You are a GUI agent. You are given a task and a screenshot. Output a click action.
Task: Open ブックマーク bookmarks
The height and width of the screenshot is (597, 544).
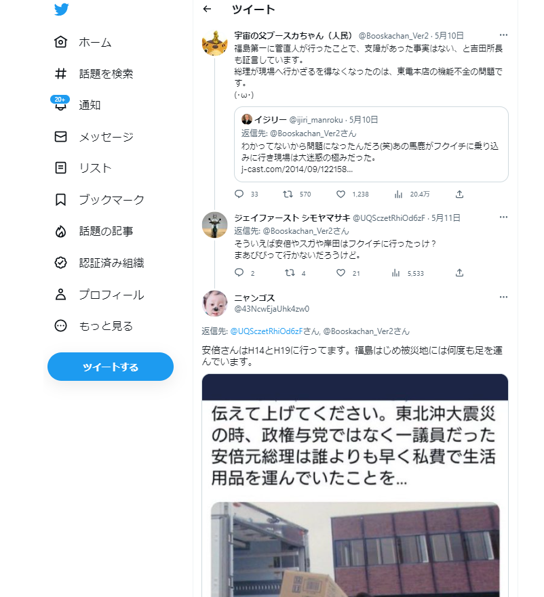point(99,200)
